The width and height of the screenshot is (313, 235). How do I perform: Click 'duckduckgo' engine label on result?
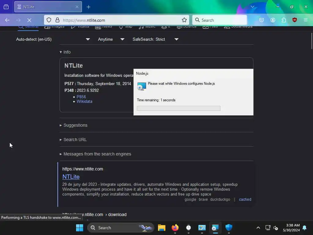220,200
